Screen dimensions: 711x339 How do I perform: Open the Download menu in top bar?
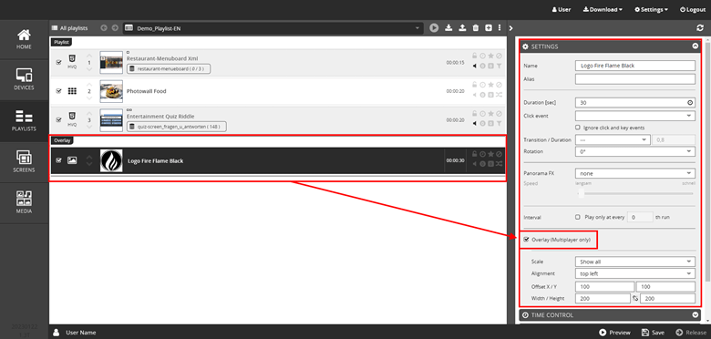click(x=603, y=9)
